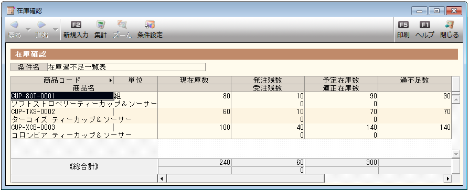Click the 条件名 field 在庫過不足一覧表
Screen dimensions: 469x191
click(x=126, y=67)
